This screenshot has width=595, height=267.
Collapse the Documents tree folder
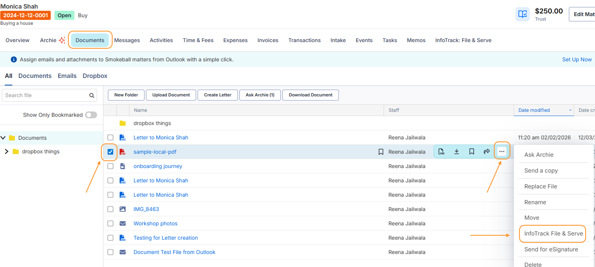click(x=3, y=138)
